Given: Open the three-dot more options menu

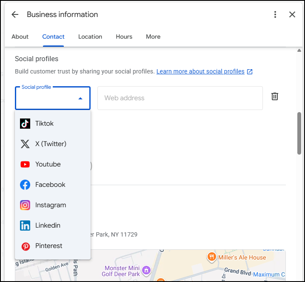Looking at the screenshot, I should tap(275, 14).
